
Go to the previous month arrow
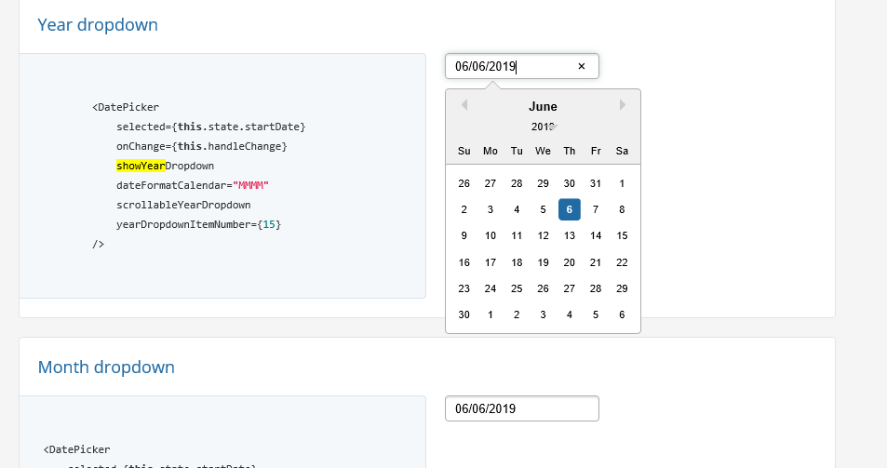click(x=464, y=105)
